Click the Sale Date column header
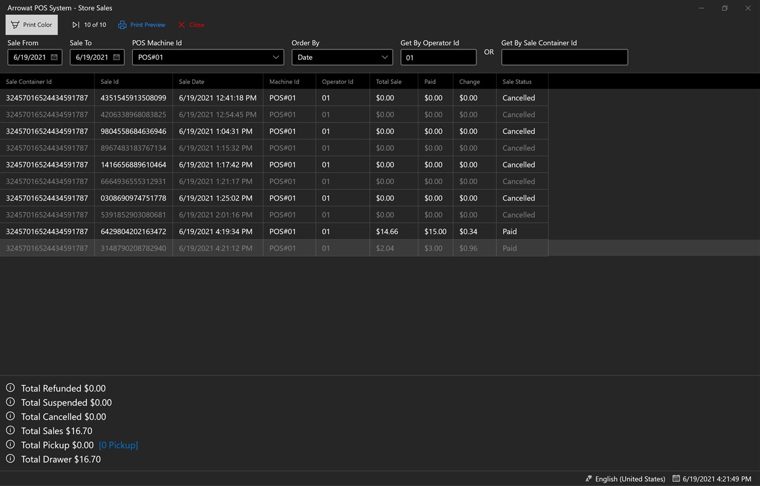760x486 pixels. click(190, 81)
